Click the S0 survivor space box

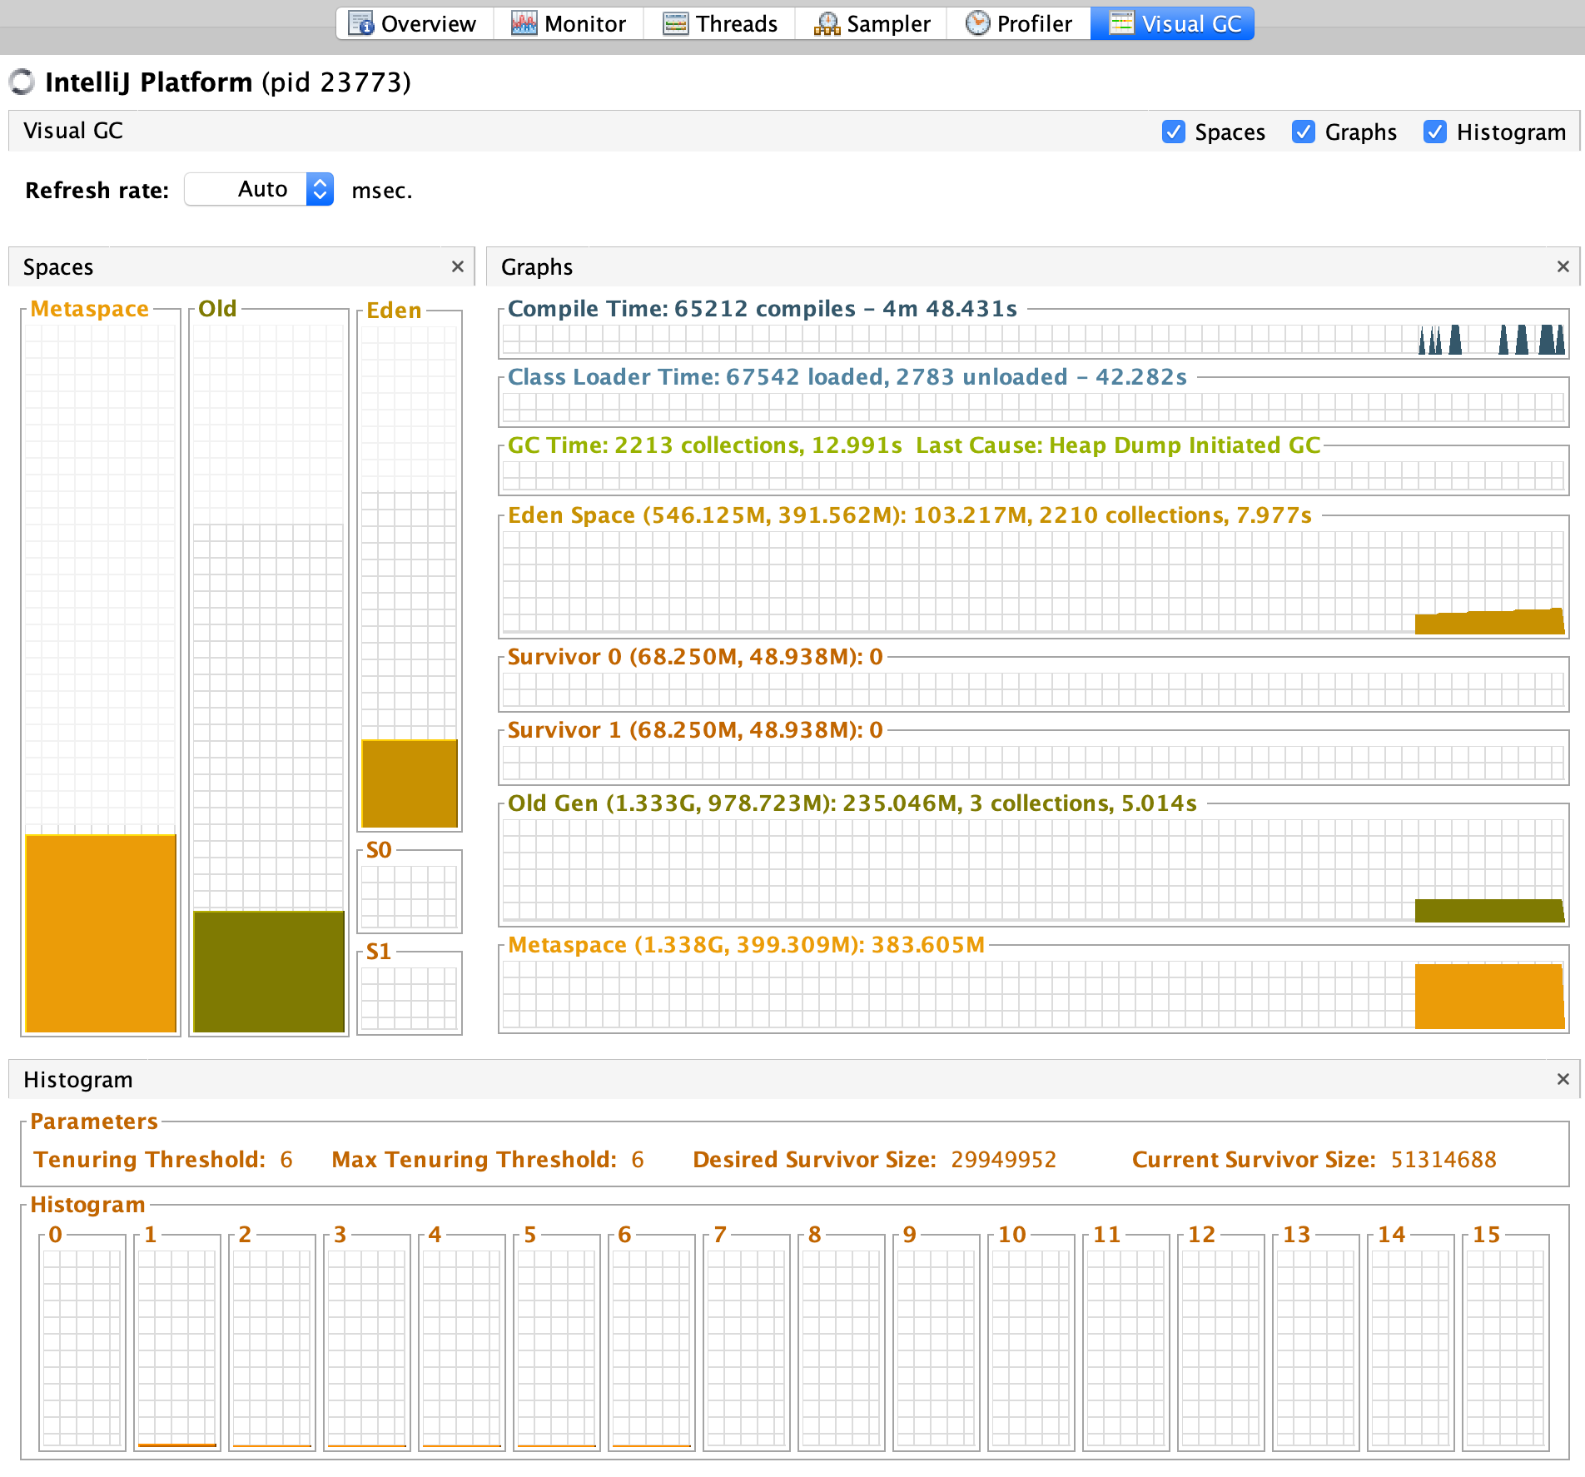click(x=409, y=897)
